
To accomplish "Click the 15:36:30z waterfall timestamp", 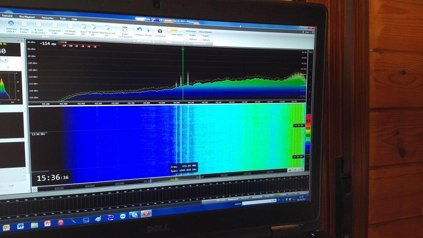I will pos(38,134).
